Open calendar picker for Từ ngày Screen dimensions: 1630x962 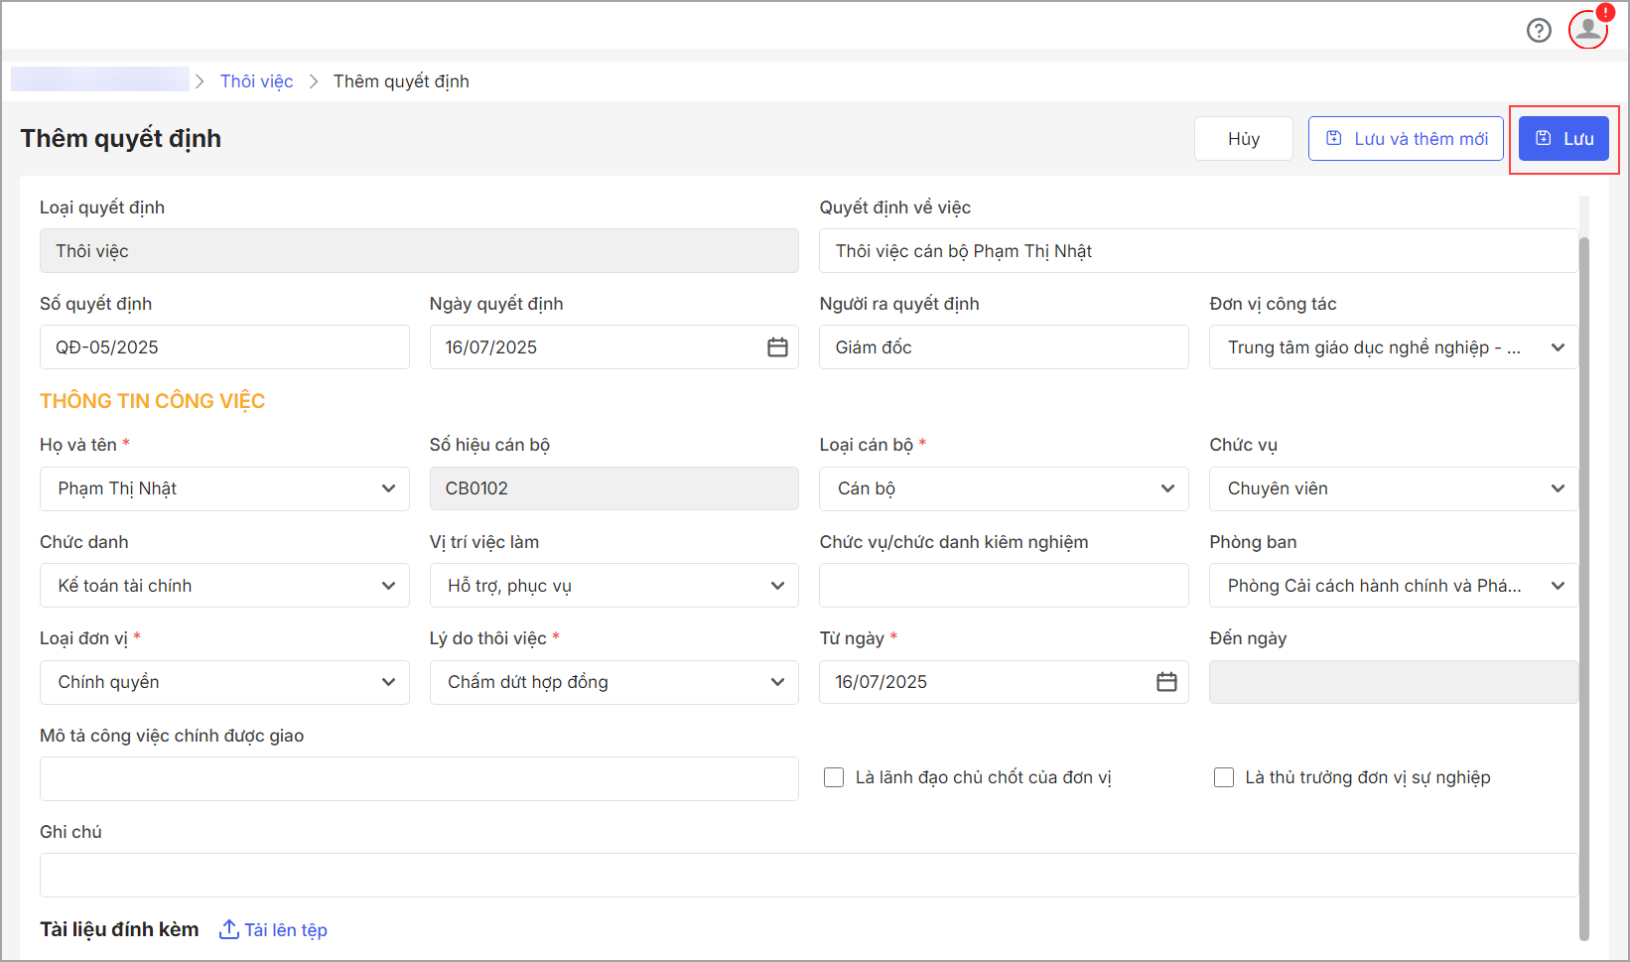click(1166, 682)
